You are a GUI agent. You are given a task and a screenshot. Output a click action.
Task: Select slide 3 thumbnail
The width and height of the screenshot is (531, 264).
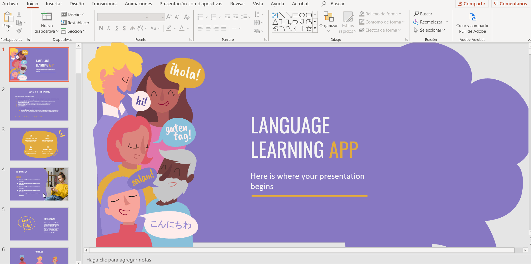point(39,144)
